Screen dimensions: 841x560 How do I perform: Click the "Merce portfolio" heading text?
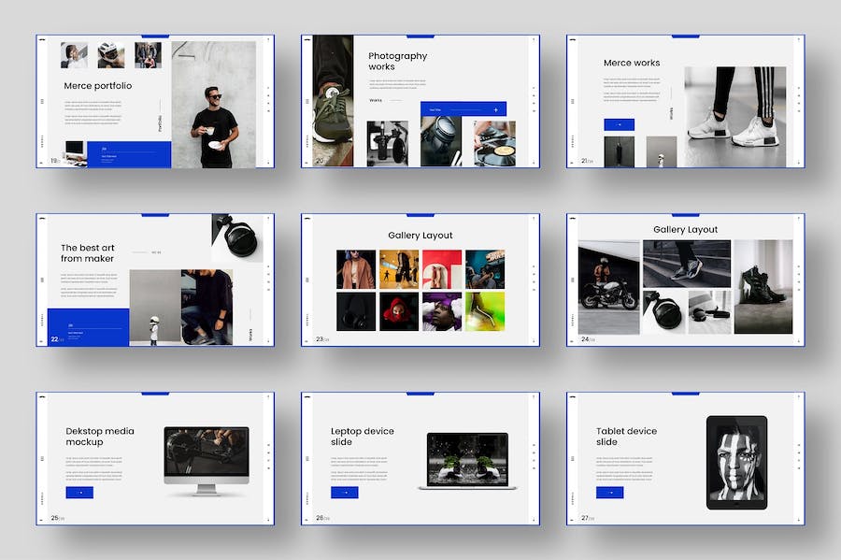tap(98, 86)
